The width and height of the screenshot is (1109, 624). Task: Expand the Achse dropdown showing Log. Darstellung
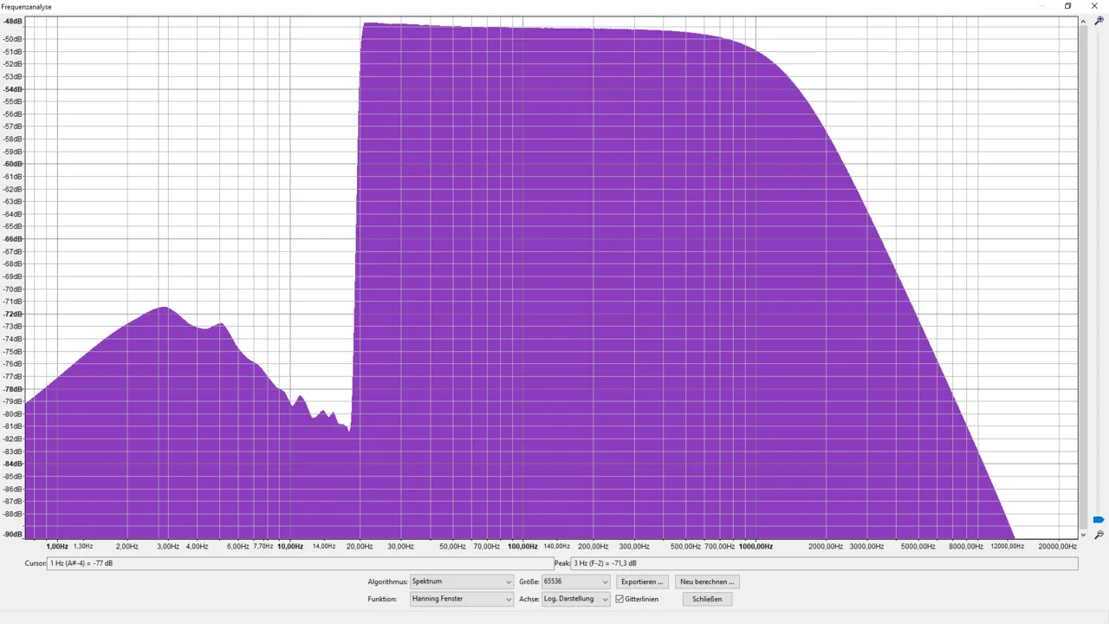tap(575, 599)
